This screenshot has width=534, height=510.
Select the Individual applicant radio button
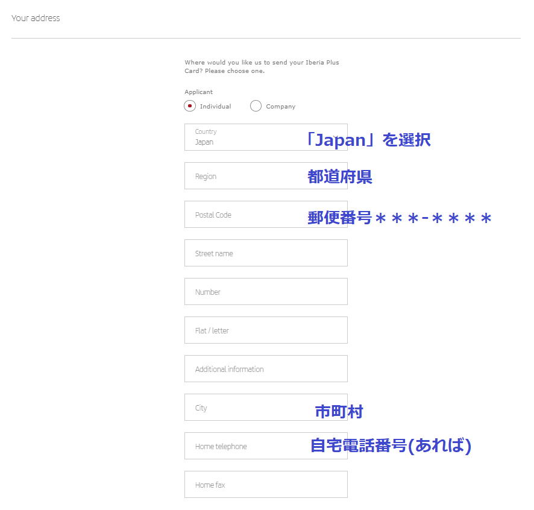pyautogui.click(x=190, y=106)
